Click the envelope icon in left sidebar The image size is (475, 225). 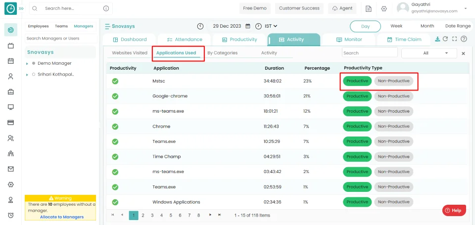[x=10, y=169]
